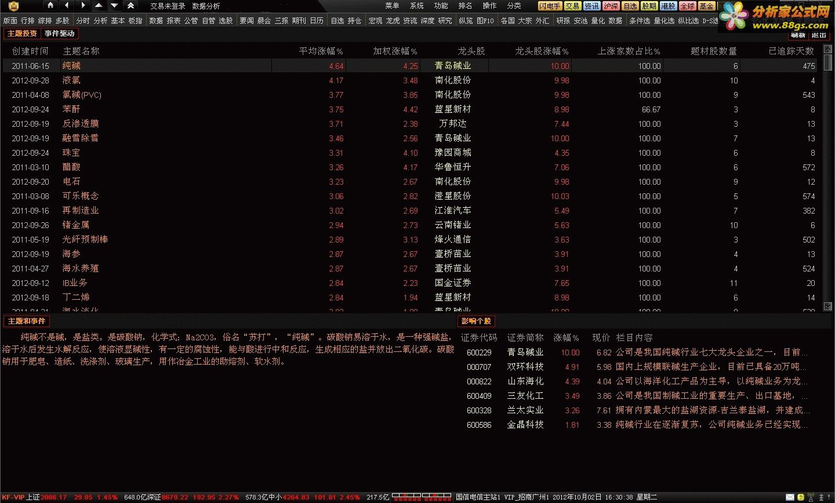This screenshot has width=835, height=503.
Task: Open 分时 toolbar item
Action: coord(83,20)
